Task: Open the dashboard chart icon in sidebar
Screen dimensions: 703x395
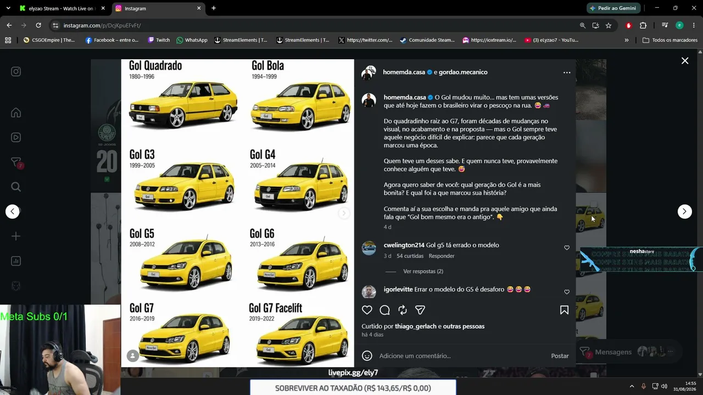Action: click(x=16, y=261)
